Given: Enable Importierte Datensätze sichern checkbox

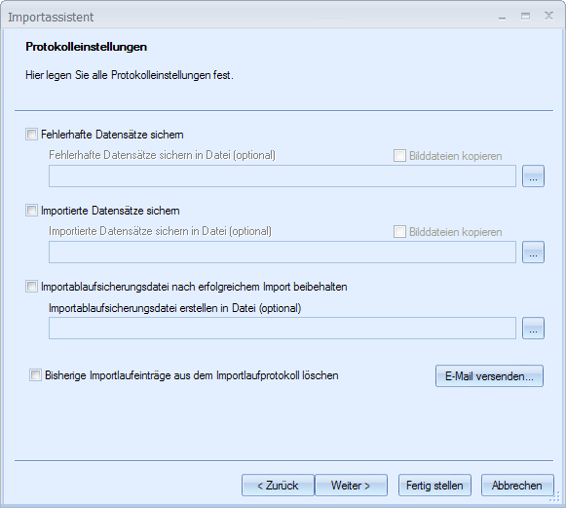Looking at the screenshot, I should tap(31, 211).
